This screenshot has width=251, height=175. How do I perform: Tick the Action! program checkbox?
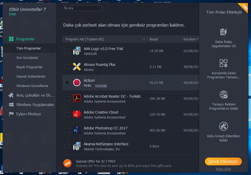click(67, 83)
